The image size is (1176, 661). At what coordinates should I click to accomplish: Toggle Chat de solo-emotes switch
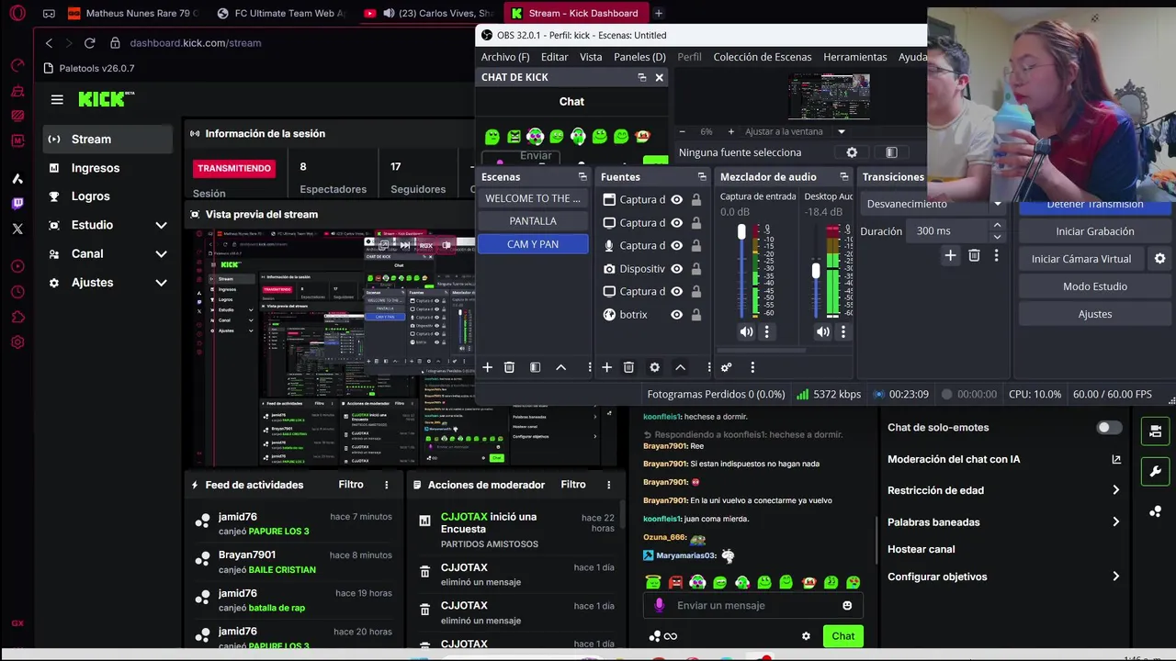1109,428
